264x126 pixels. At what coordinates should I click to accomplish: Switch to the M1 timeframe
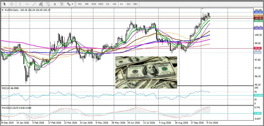(80, 4)
